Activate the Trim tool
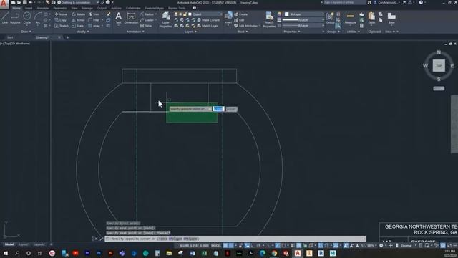 (94, 14)
